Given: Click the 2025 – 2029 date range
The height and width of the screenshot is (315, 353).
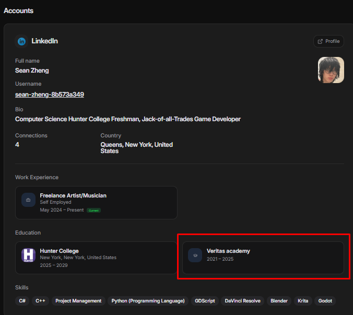Looking at the screenshot, I should point(54,265).
